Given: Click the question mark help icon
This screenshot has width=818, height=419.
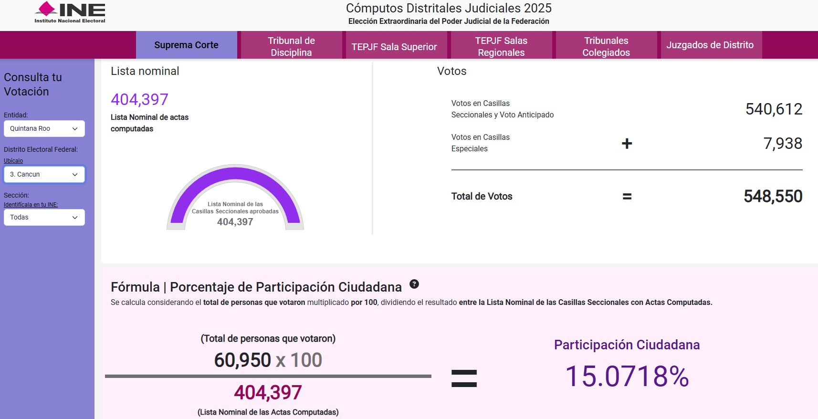Looking at the screenshot, I should click(414, 284).
